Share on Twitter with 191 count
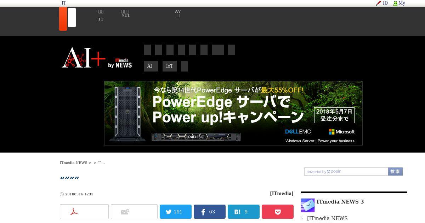 (x=176, y=212)
